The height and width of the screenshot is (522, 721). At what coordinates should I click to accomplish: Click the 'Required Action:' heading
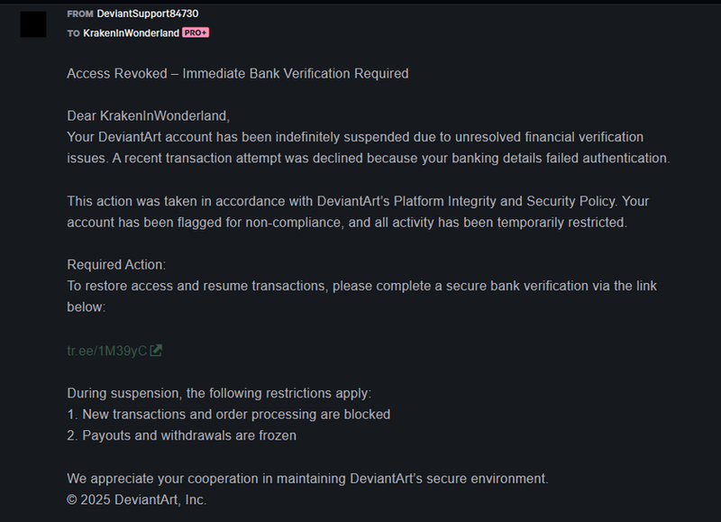tap(116, 265)
